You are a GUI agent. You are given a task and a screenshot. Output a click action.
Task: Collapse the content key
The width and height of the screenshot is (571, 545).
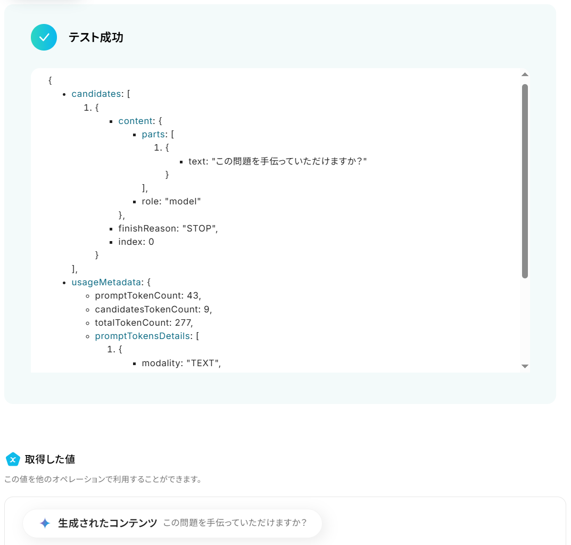pyautogui.click(x=136, y=121)
